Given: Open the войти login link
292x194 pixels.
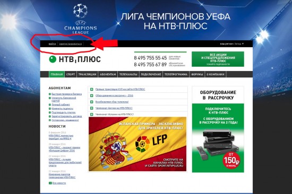Looking at the screenshot, I should click(x=53, y=44).
